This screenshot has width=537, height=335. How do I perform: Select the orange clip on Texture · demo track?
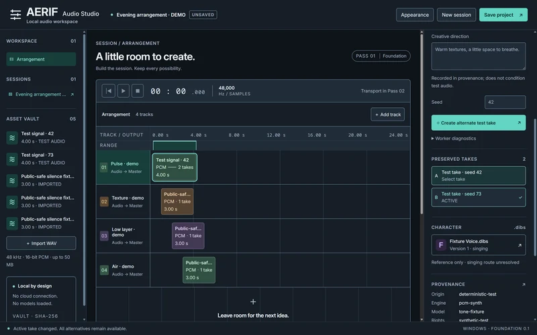coord(177,202)
